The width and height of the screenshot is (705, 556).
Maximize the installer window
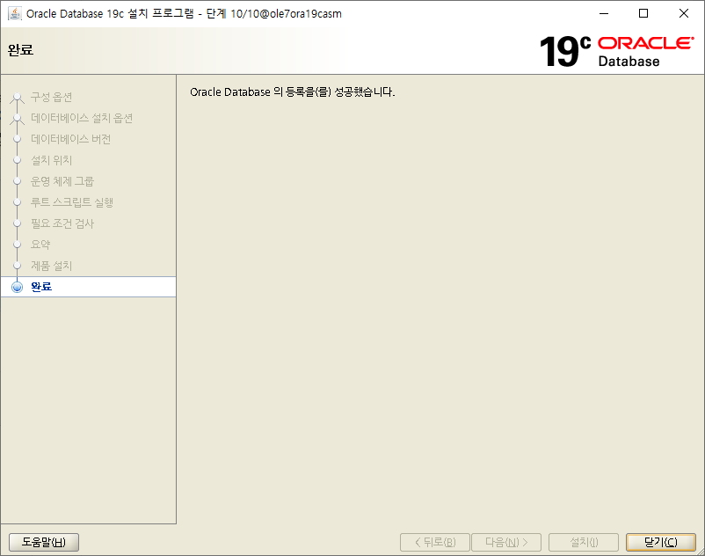[x=643, y=13]
